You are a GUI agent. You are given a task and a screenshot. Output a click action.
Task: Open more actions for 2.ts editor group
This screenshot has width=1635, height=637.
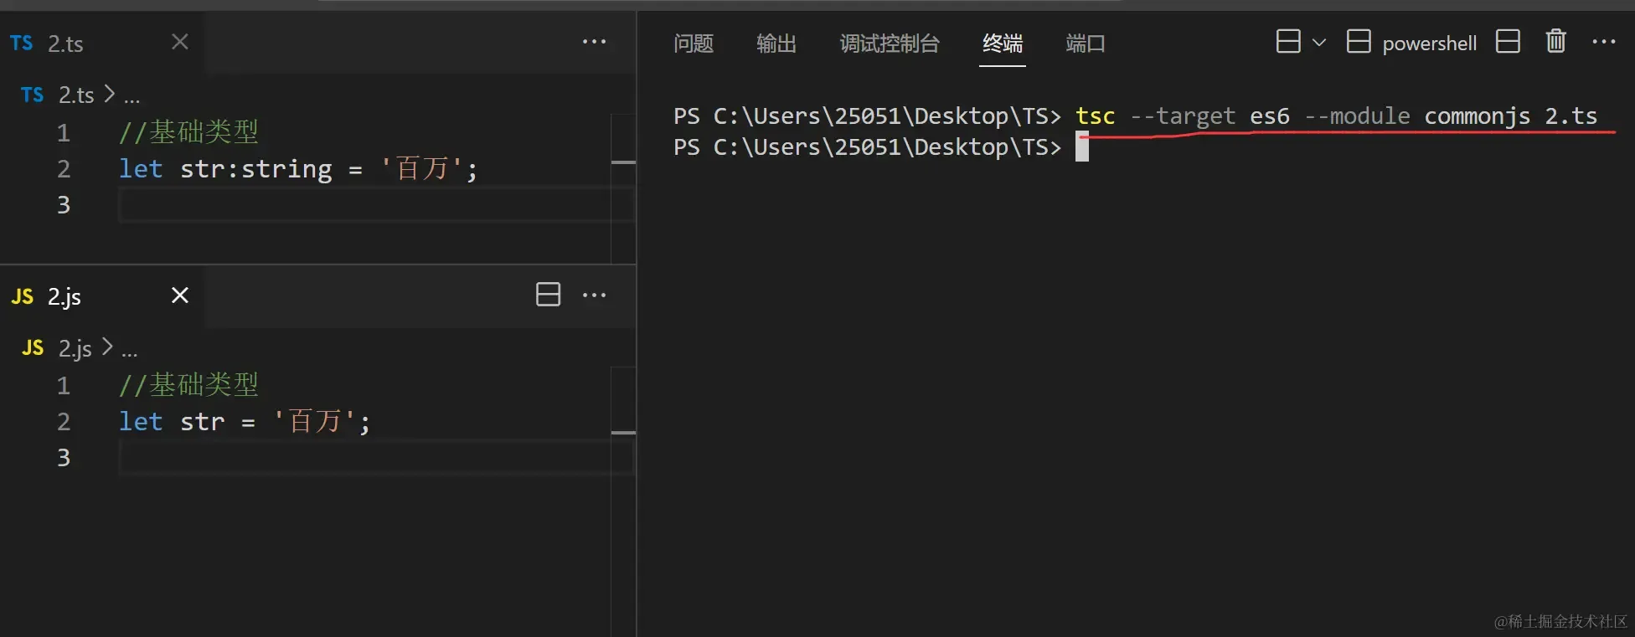[594, 42]
